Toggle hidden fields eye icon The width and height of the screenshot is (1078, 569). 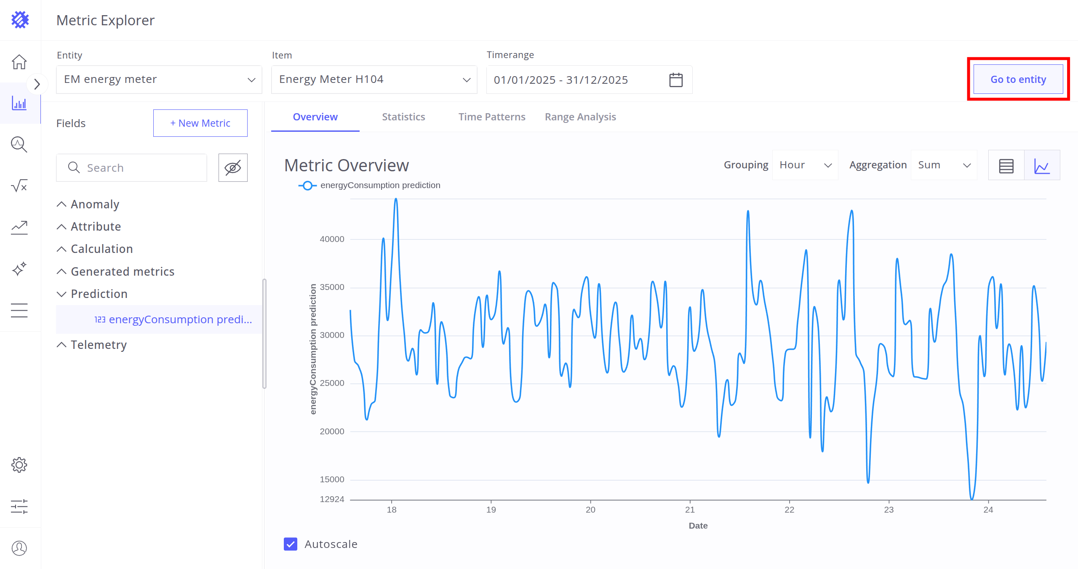(233, 168)
